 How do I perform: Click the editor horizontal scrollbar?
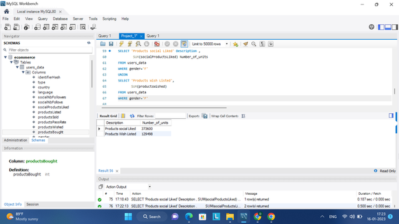click(x=164, y=108)
